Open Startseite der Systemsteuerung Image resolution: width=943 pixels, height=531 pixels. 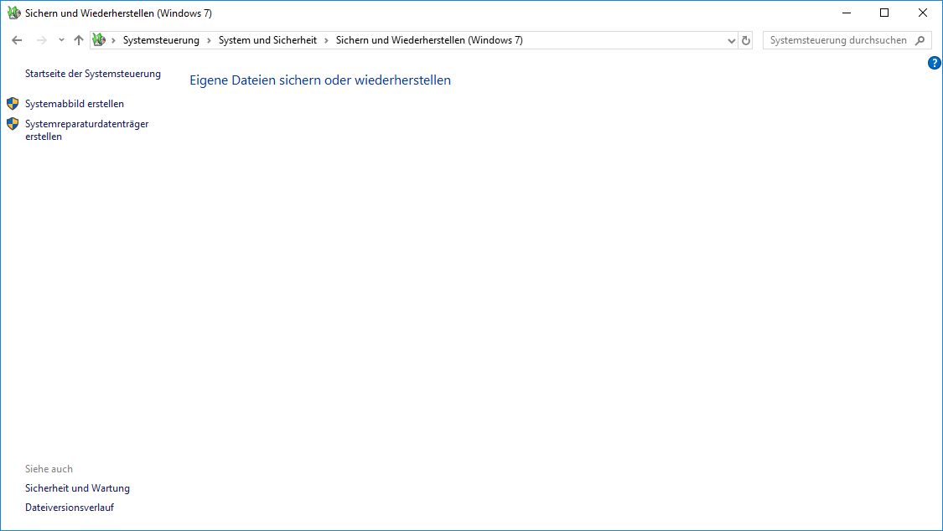point(93,74)
